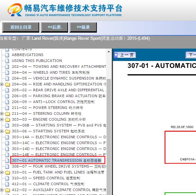
Task: Click the 310-01 Fuel Tank folder icon
Action: tap(8, 172)
